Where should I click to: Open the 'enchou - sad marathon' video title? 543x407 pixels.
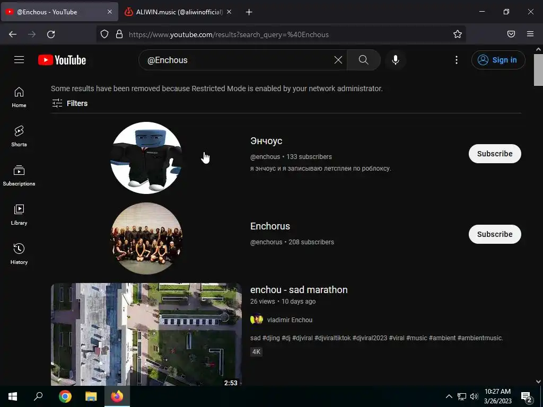click(299, 290)
